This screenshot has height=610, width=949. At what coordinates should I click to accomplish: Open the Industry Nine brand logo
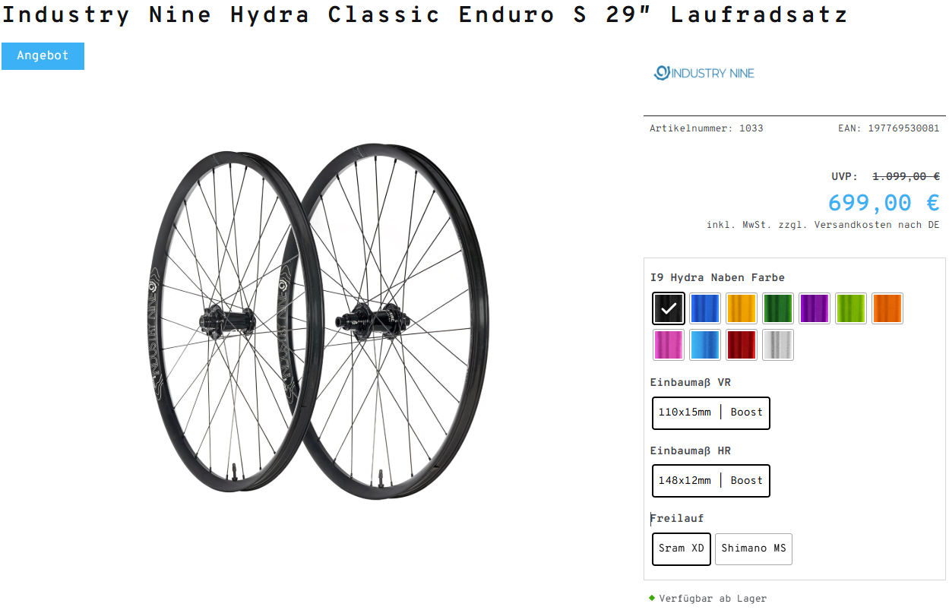pos(704,73)
